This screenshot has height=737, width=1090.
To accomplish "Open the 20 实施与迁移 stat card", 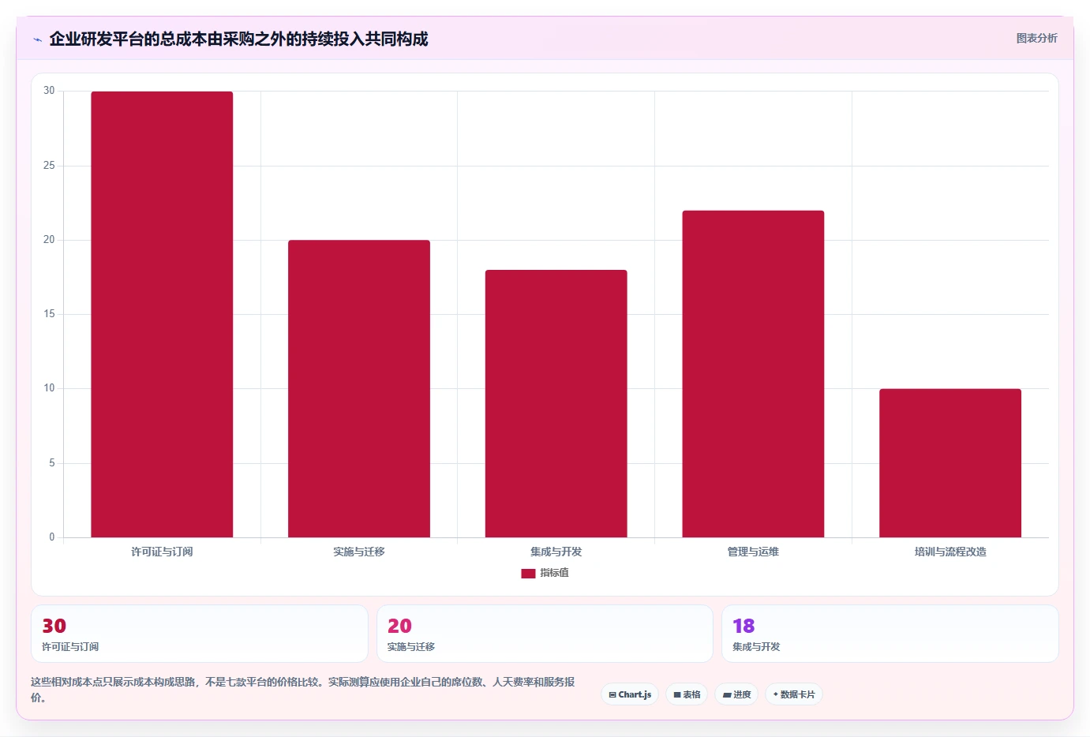I will pyautogui.click(x=545, y=634).
